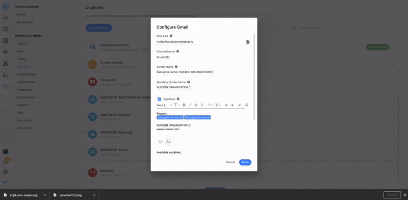Pick a text color with the A icon
The height and width of the screenshot is (200, 408).
pos(226,105)
